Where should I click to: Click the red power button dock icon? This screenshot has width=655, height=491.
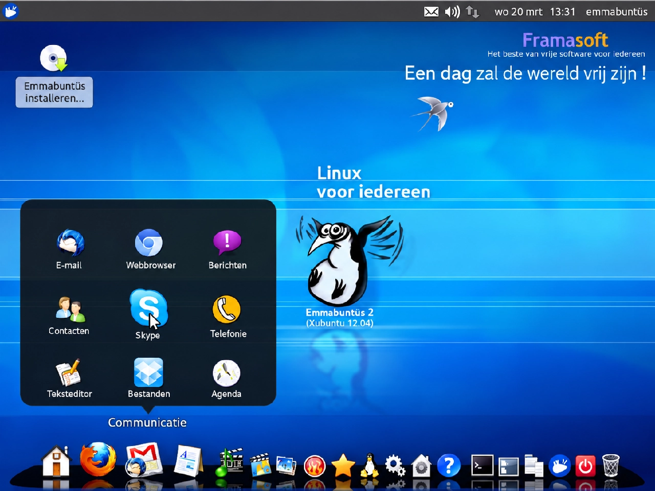pyautogui.click(x=586, y=466)
